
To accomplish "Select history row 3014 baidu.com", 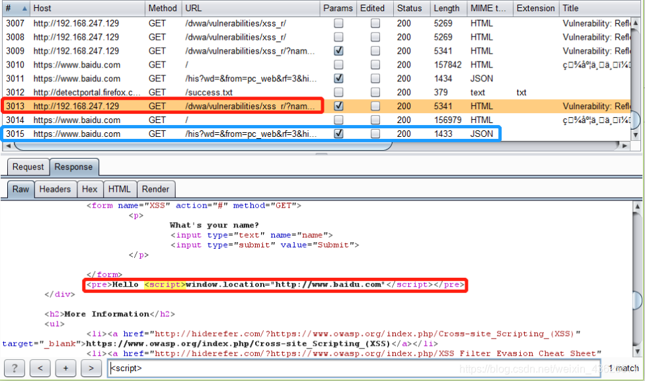I will pos(317,120).
